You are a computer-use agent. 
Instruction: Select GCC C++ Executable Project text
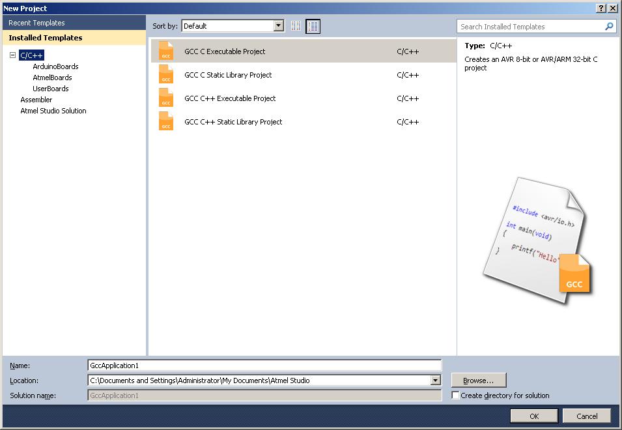pyautogui.click(x=230, y=98)
